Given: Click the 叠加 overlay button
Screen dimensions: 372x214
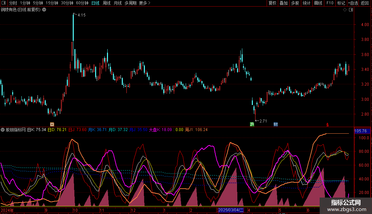Looking at the screenshot, I should click(284, 3).
